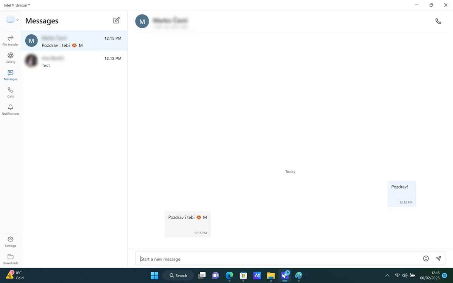453x283 pixels.
Task: Compose a new message with pencil icon
Action: (x=116, y=20)
